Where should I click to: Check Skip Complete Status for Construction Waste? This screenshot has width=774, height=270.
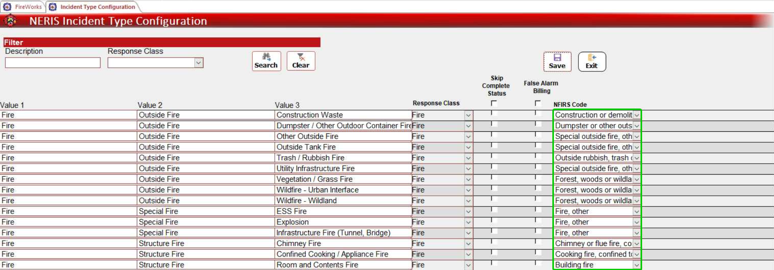coord(494,113)
